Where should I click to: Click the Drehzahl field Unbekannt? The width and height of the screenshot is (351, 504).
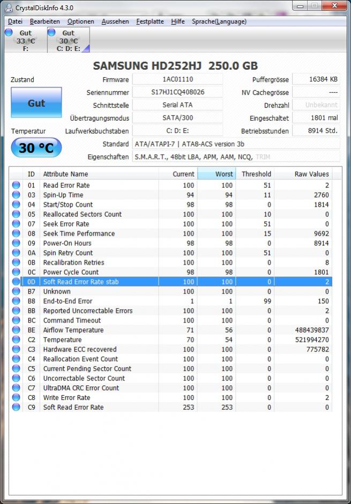tap(316, 105)
